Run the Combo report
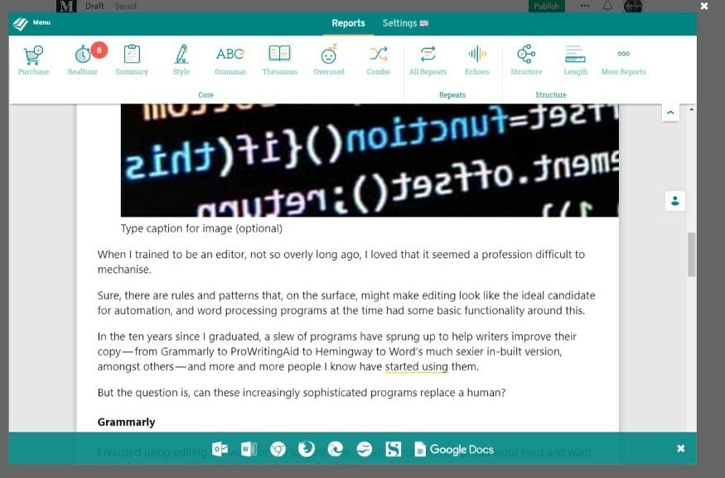 [378, 60]
